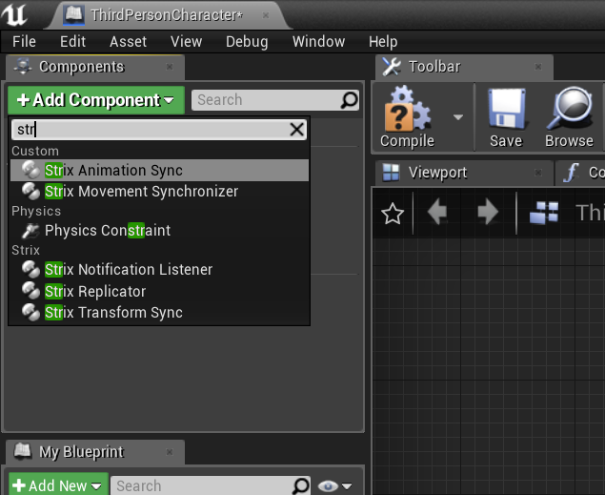Click the Strix Animation Sync component icon
Screen dimensions: 605x495
tap(30, 170)
